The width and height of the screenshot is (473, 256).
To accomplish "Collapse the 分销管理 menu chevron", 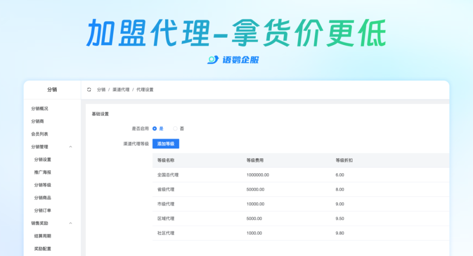I will coord(71,147).
